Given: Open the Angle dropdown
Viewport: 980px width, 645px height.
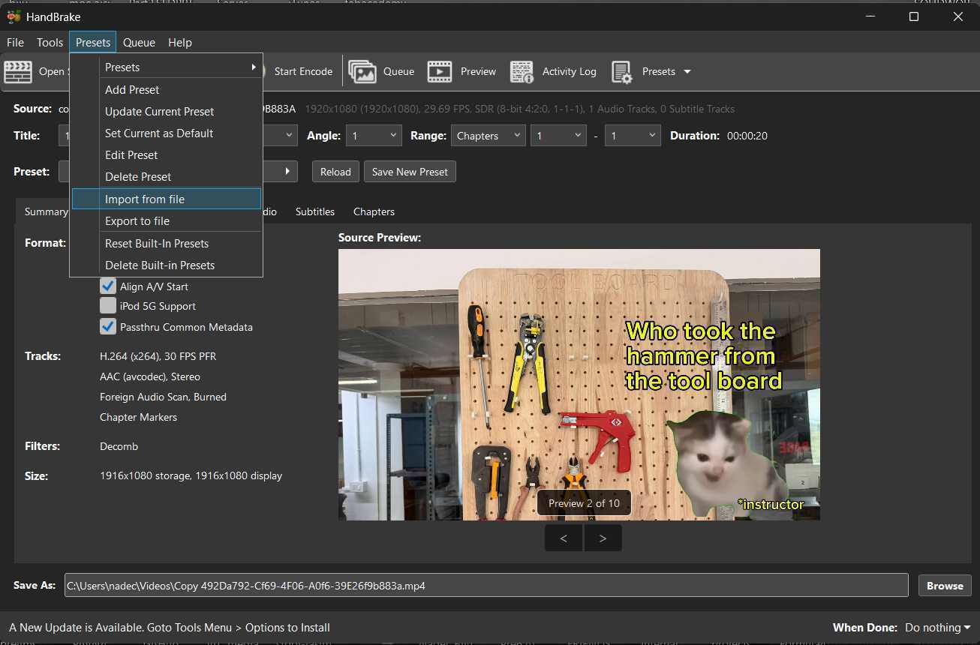Looking at the screenshot, I should (374, 136).
